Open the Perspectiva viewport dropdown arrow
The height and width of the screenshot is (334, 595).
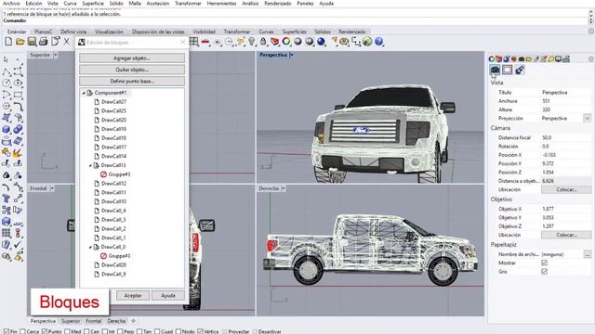pyautogui.click(x=291, y=56)
